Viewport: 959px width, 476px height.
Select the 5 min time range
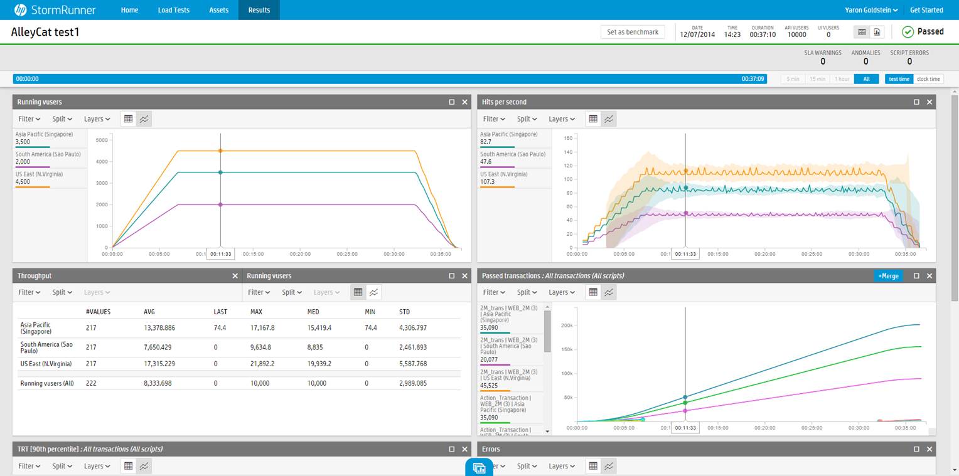791,78
